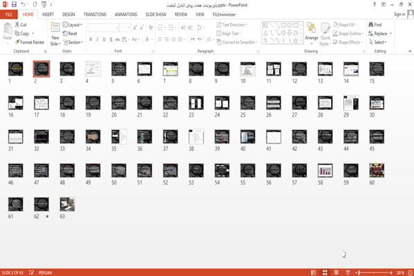Click the Arrange icon in Drawing group
Screen dimensions: 414x276
[x=312, y=28]
